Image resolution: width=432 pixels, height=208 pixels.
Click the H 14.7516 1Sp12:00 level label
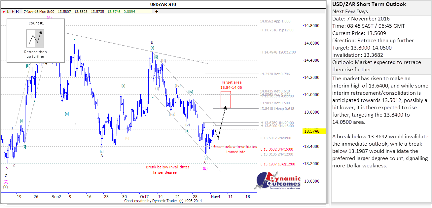click(277, 30)
